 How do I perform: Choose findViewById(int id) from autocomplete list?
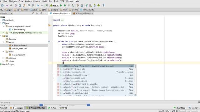point(95,69)
